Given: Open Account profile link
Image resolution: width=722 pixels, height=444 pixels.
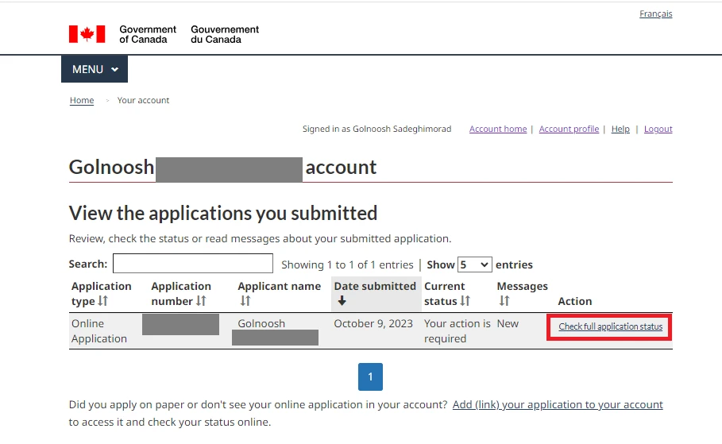Looking at the screenshot, I should tap(569, 129).
